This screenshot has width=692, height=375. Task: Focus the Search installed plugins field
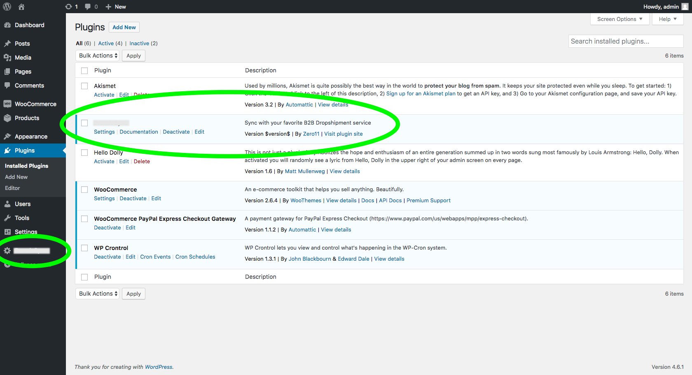626,41
